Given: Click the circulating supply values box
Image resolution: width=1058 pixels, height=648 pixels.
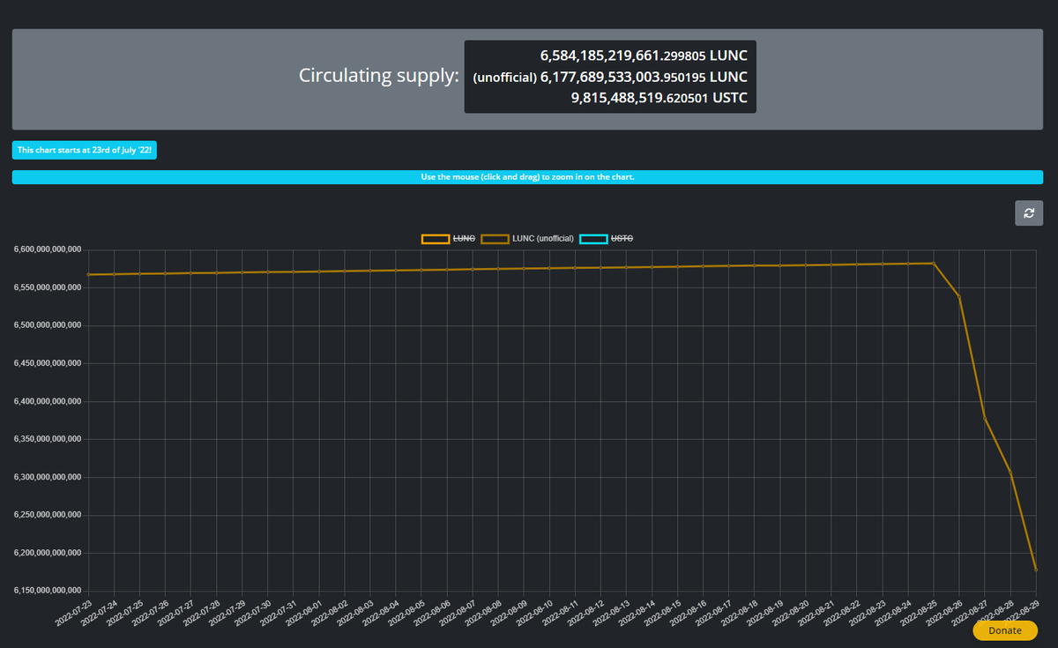Looking at the screenshot, I should (x=609, y=77).
